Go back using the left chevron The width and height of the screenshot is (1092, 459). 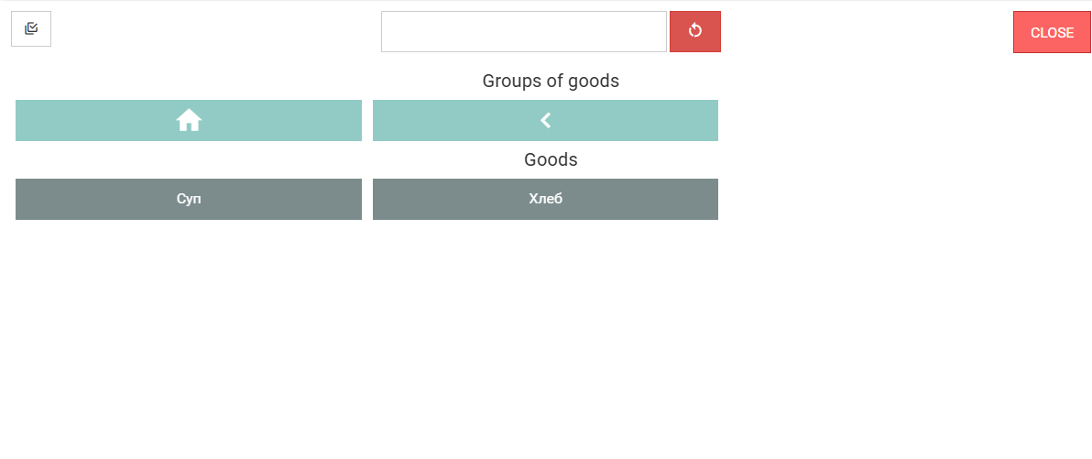click(x=545, y=120)
